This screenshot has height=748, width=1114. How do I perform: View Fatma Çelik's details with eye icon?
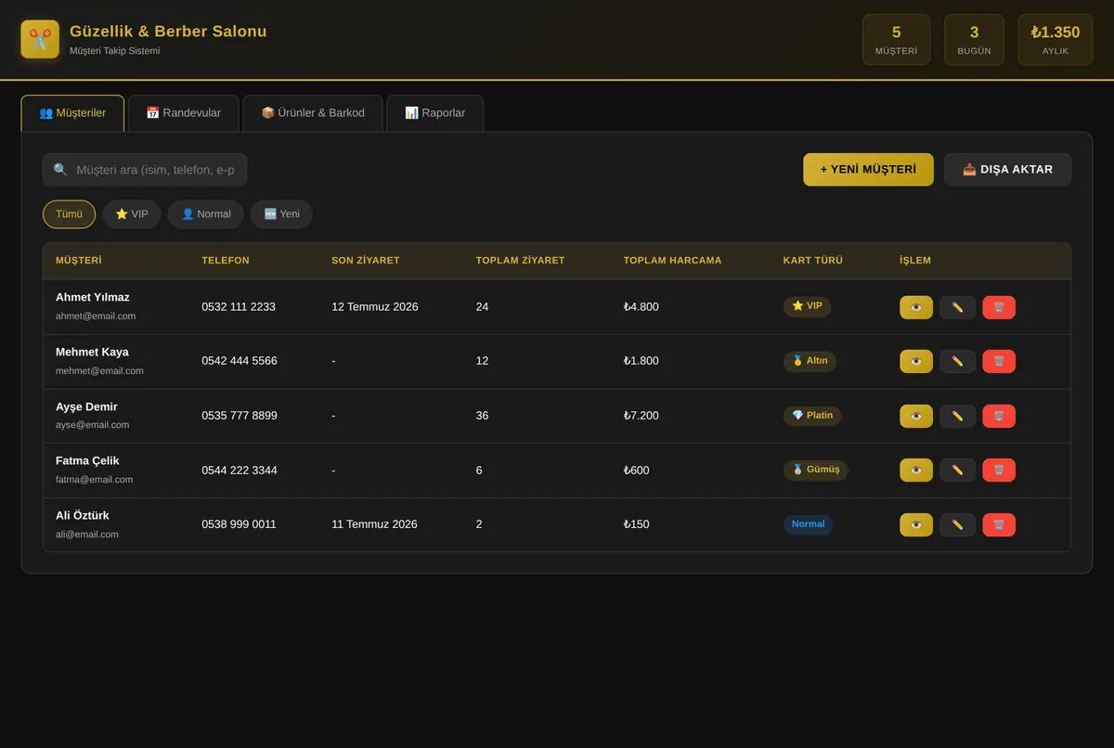click(916, 471)
